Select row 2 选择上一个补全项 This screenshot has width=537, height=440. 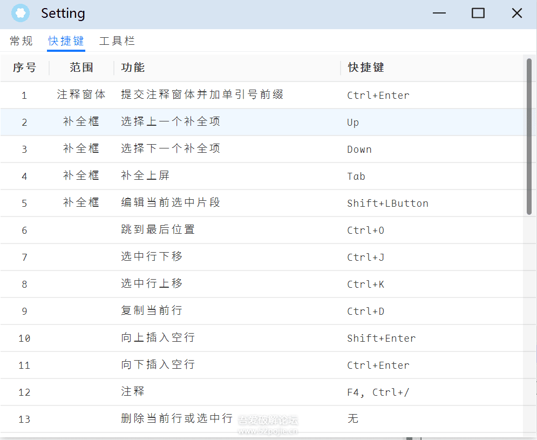coord(171,122)
